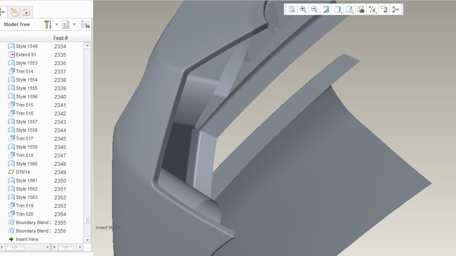Click the Model Tree Settings hammer icon
The height and width of the screenshot is (256, 456).
pyautogui.click(x=48, y=24)
